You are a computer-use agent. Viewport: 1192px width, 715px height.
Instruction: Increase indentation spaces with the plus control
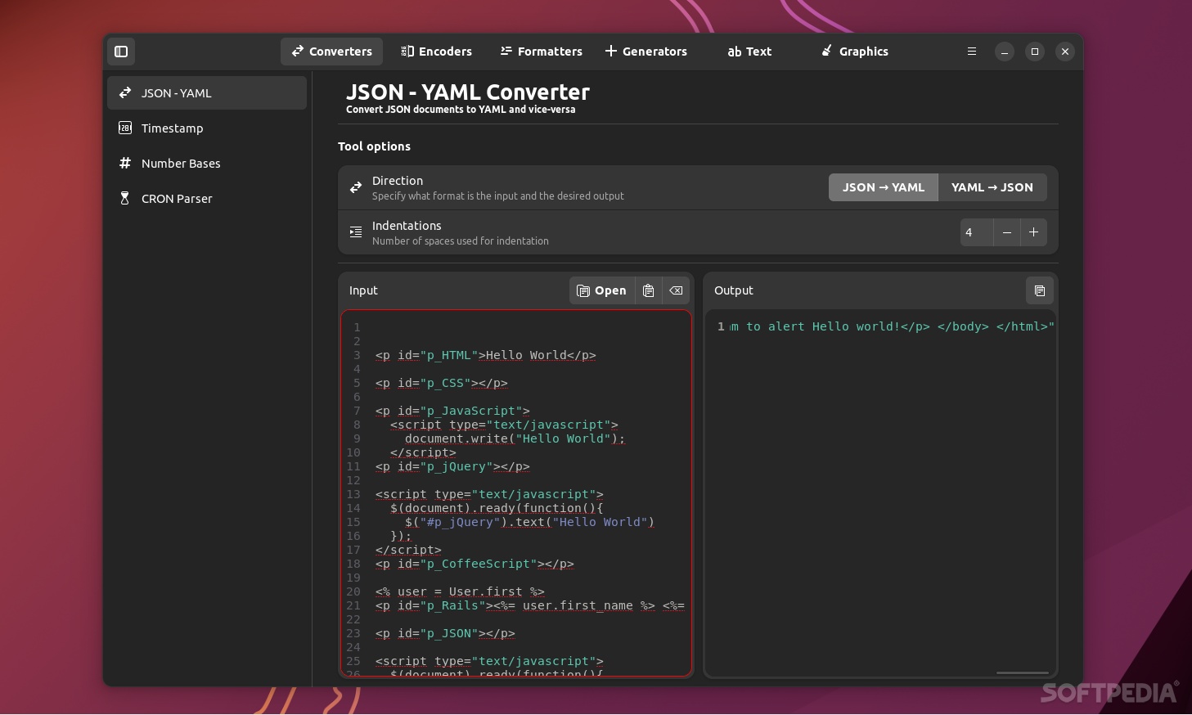(x=1033, y=232)
